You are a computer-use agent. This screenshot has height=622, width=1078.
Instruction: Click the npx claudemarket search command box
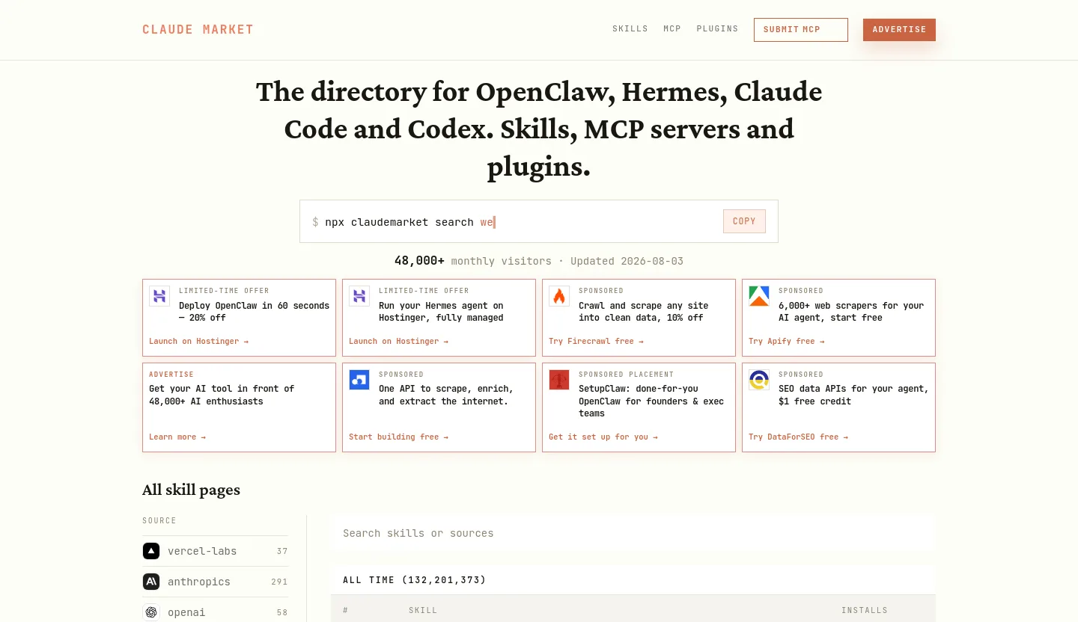539,221
